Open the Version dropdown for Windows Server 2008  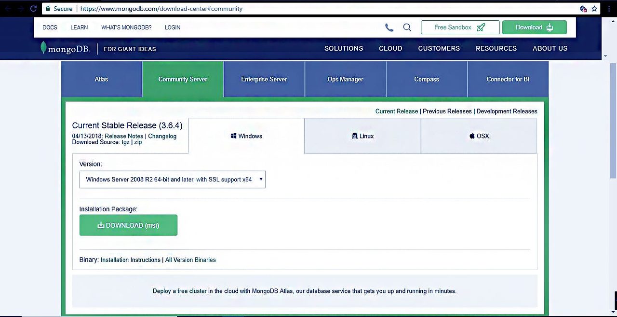[172, 179]
